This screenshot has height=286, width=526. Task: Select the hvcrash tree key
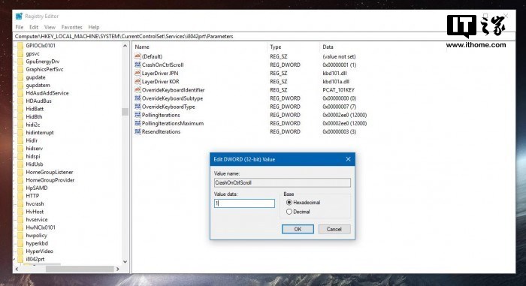coord(35,204)
